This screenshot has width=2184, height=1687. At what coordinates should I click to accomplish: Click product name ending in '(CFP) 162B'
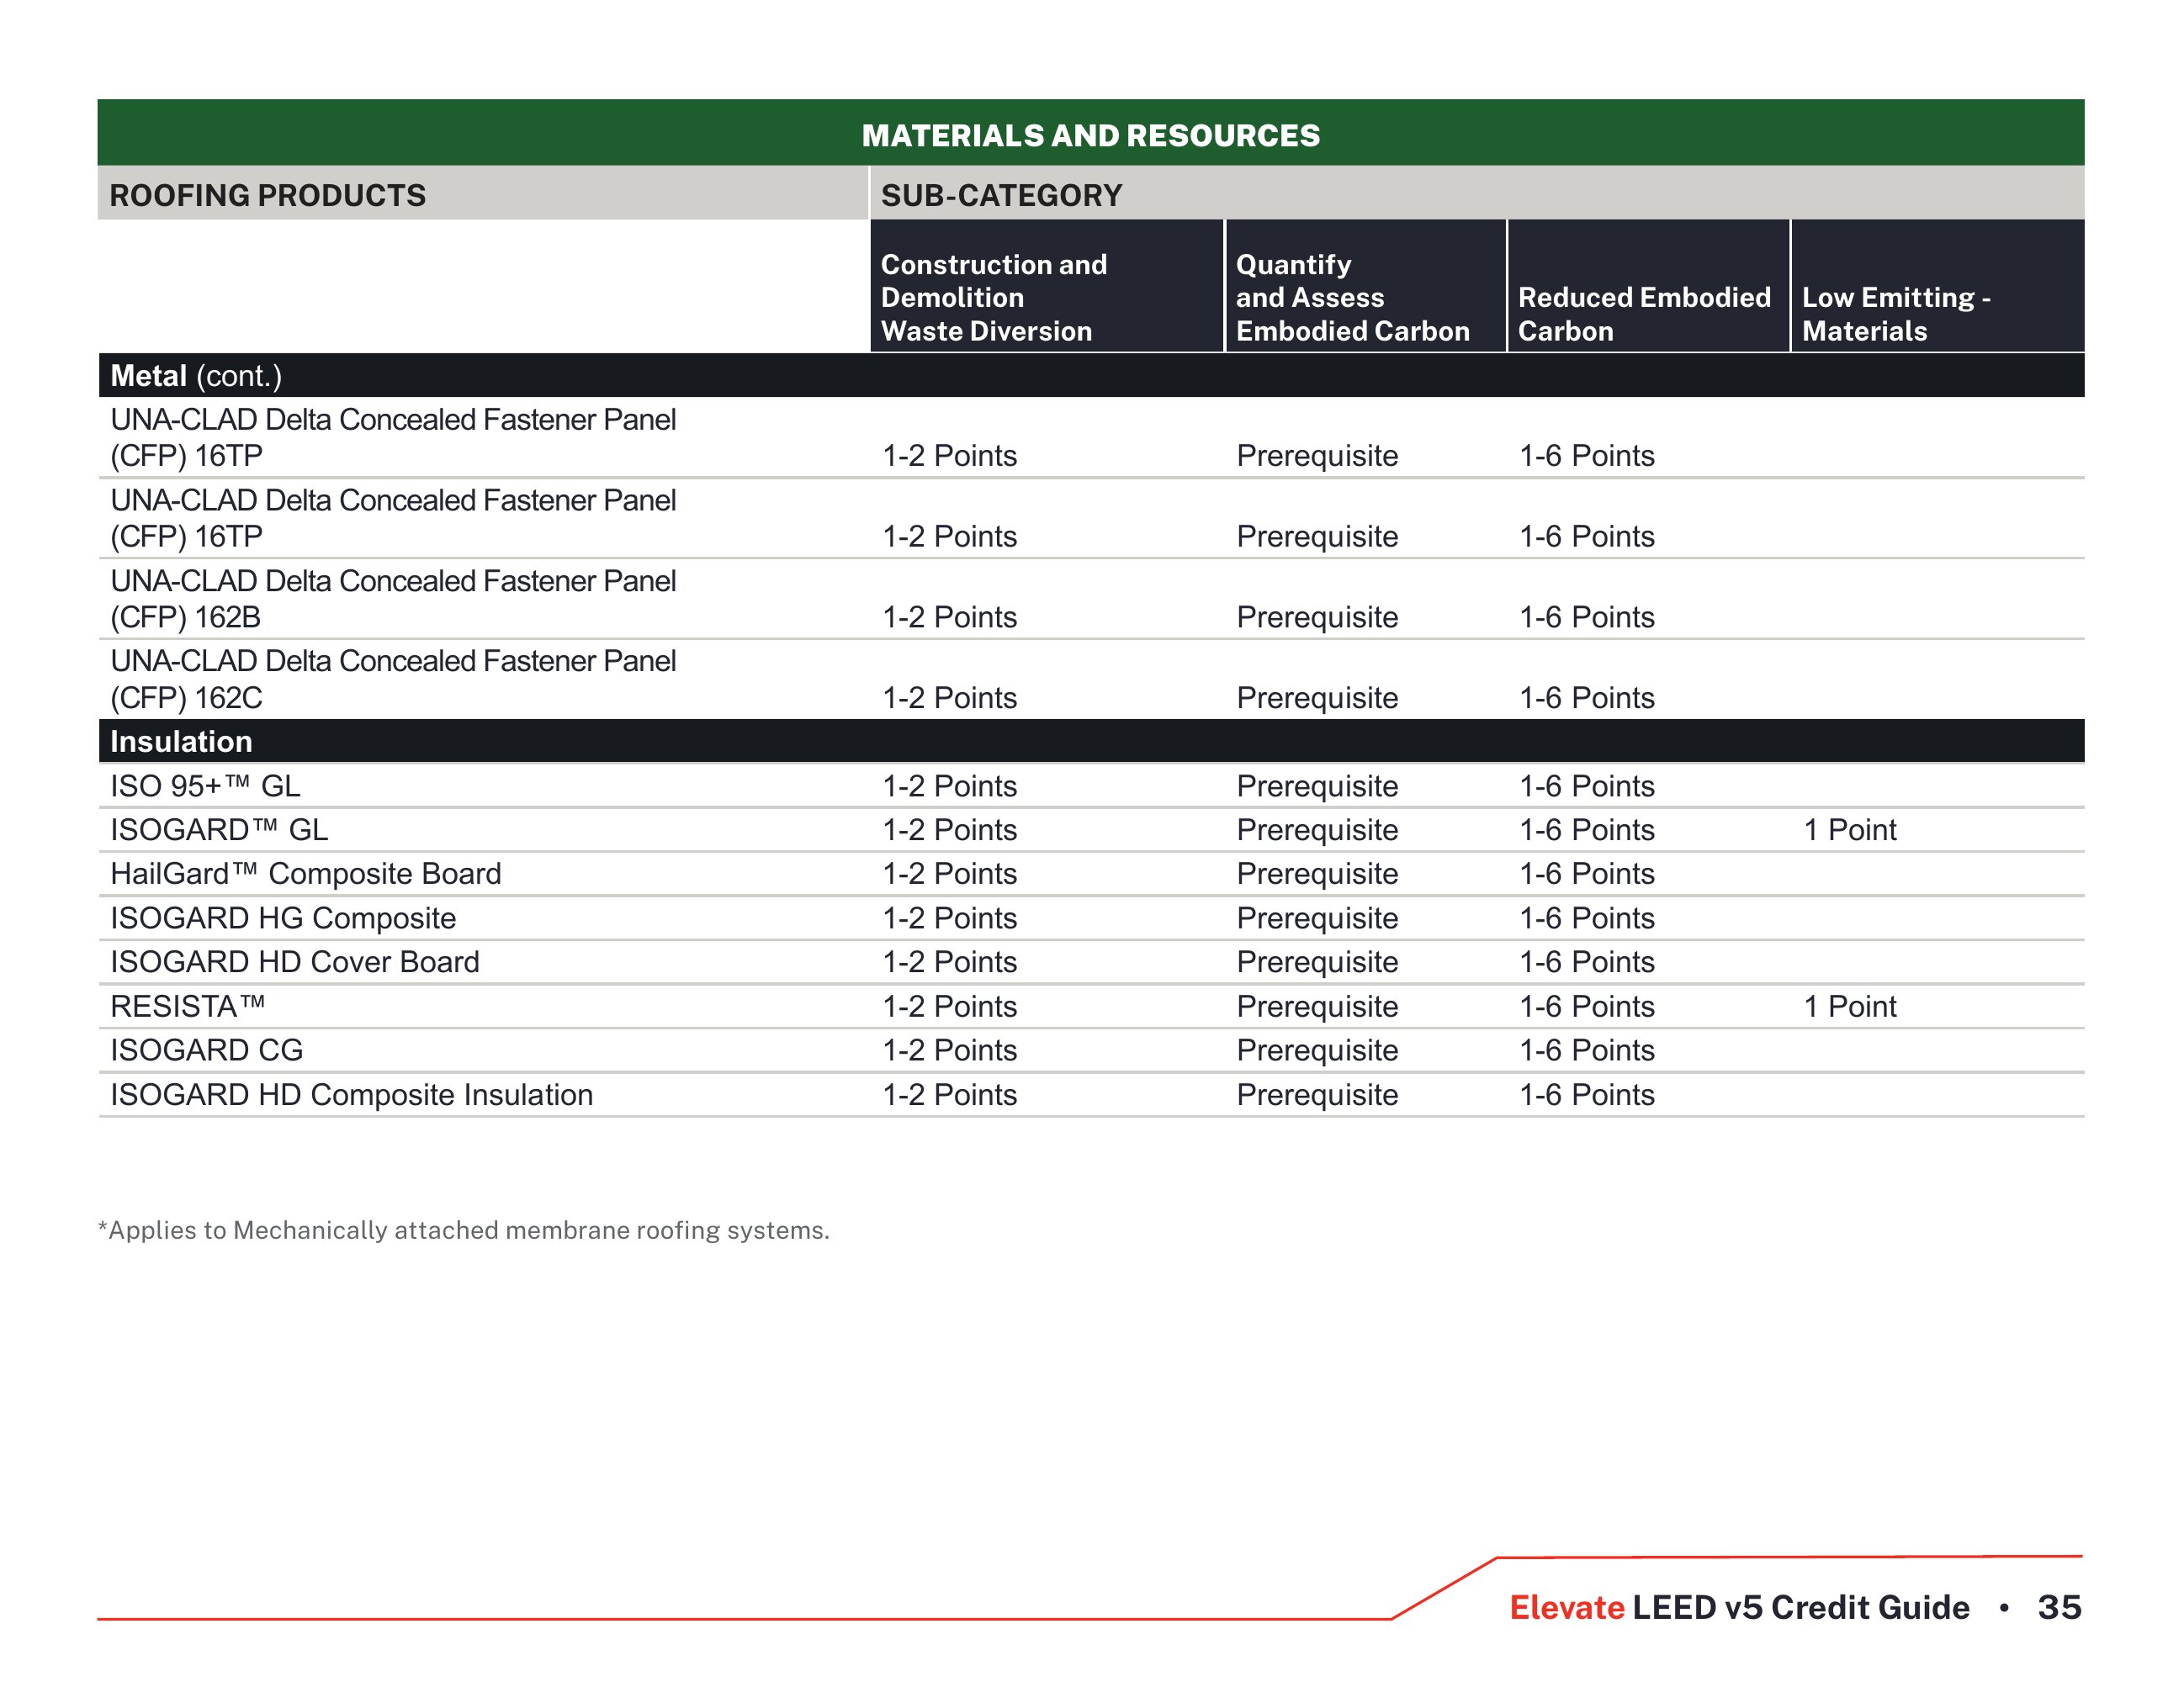393,599
